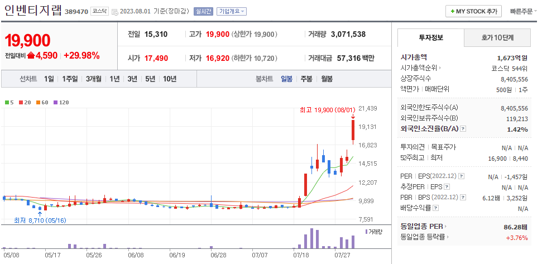
Task: Click the green plus in MY STOCK 추가
Action: tap(453, 11)
